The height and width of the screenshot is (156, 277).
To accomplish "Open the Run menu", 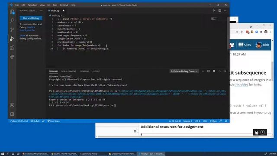I will point(55,5).
